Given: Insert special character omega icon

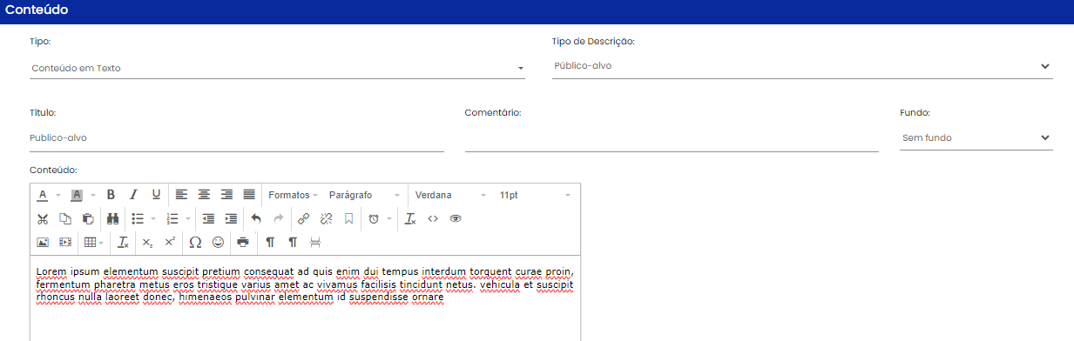Looking at the screenshot, I should pyautogui.click(x=195, y=242).
